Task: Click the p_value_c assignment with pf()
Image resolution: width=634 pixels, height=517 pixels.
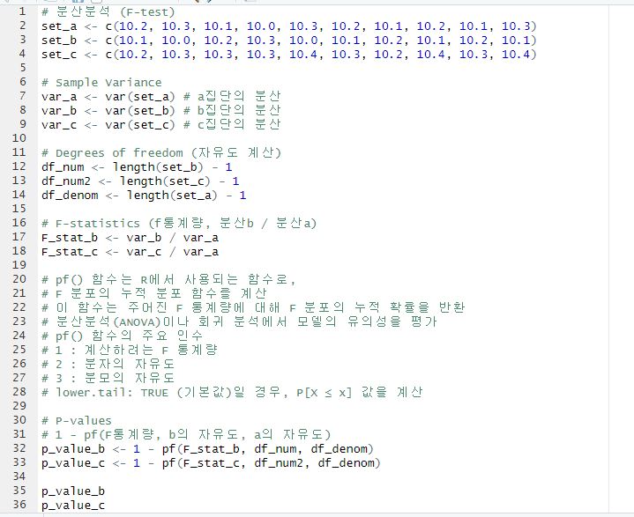Action: pyautogui.click(x=211, y=463)
